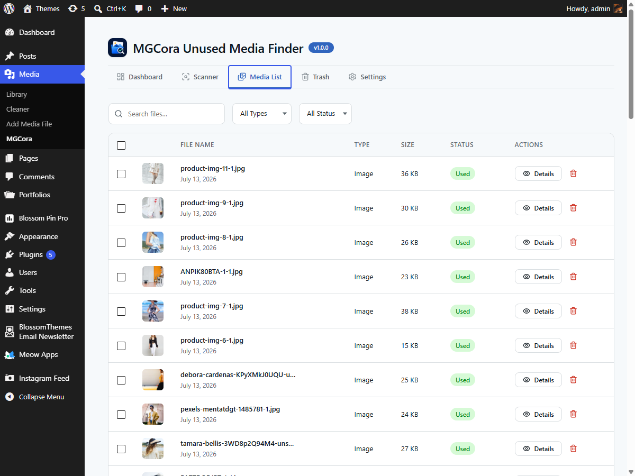
Task: View Details for pexels-mentatdgt-1485781-1.jpg
Action: pyautogui.click(x=538, y=414)
